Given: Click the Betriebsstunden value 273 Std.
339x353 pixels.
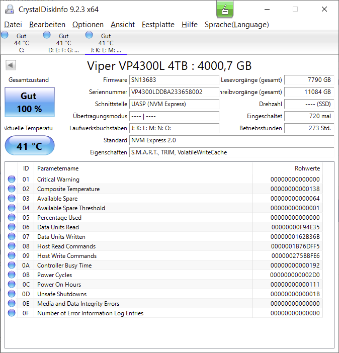Looking at the screenshot, I should point(309,128).
